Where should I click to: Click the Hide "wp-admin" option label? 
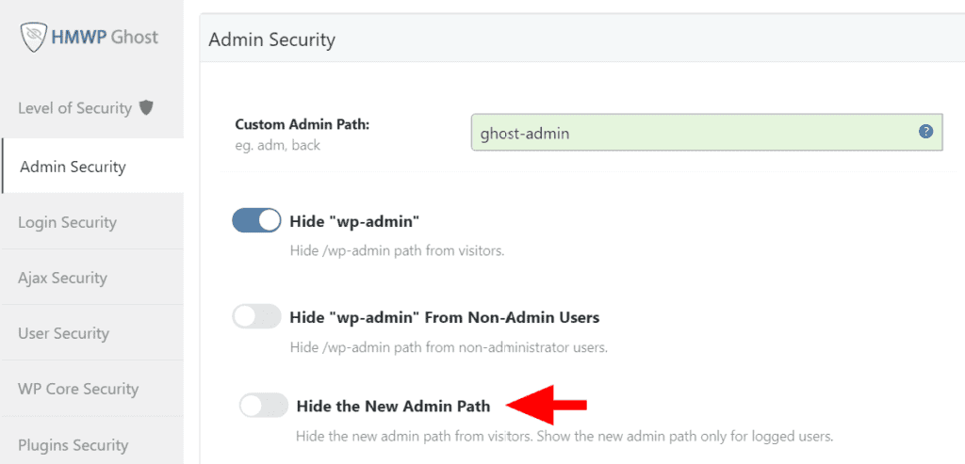point(354,220)
